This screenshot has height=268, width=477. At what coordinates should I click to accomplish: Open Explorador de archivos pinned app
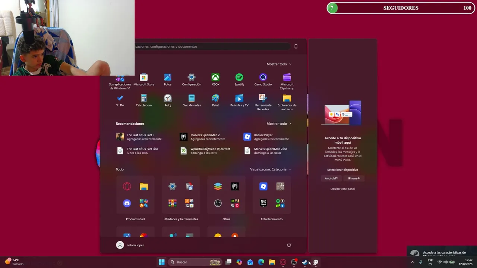pos(287,103)
